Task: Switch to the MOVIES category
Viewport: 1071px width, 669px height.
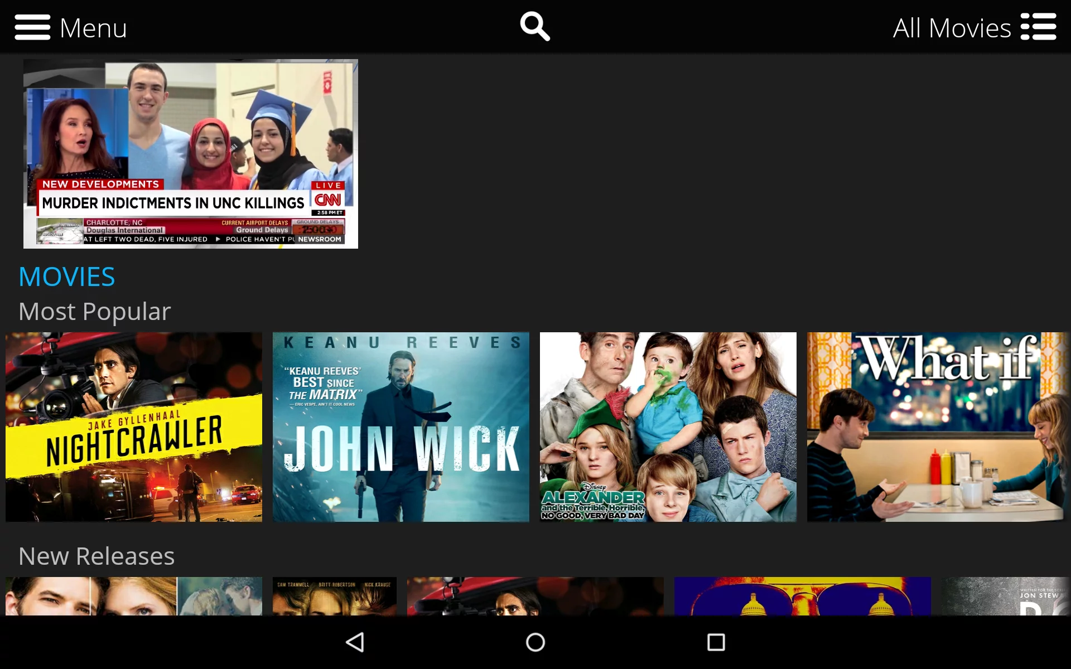Action: (x=66, y=276)
